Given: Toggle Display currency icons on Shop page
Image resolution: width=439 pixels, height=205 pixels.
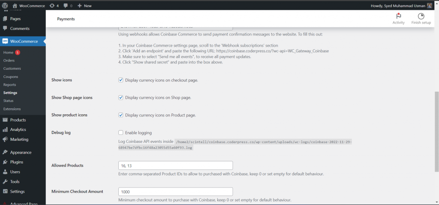Looking at the screenshot, I should tap(121, 98).
